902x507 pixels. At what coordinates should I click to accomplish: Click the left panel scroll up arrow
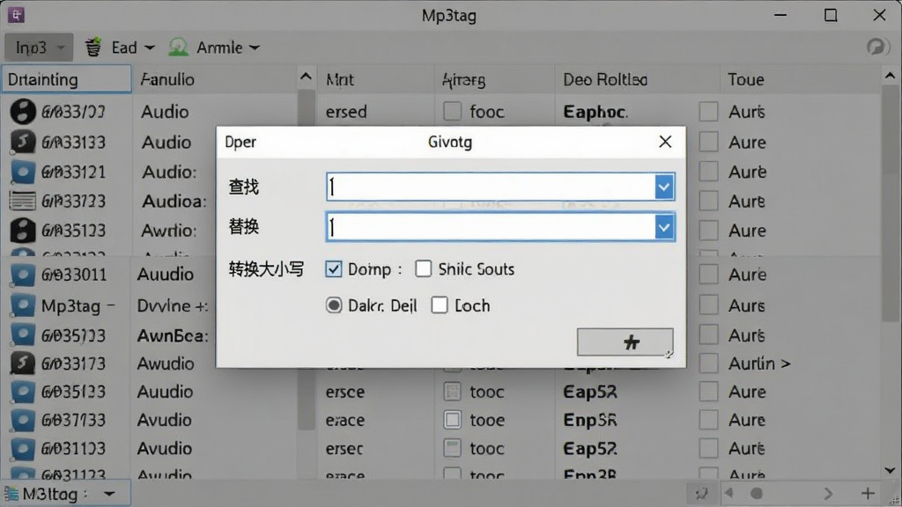tap(306, 77)
